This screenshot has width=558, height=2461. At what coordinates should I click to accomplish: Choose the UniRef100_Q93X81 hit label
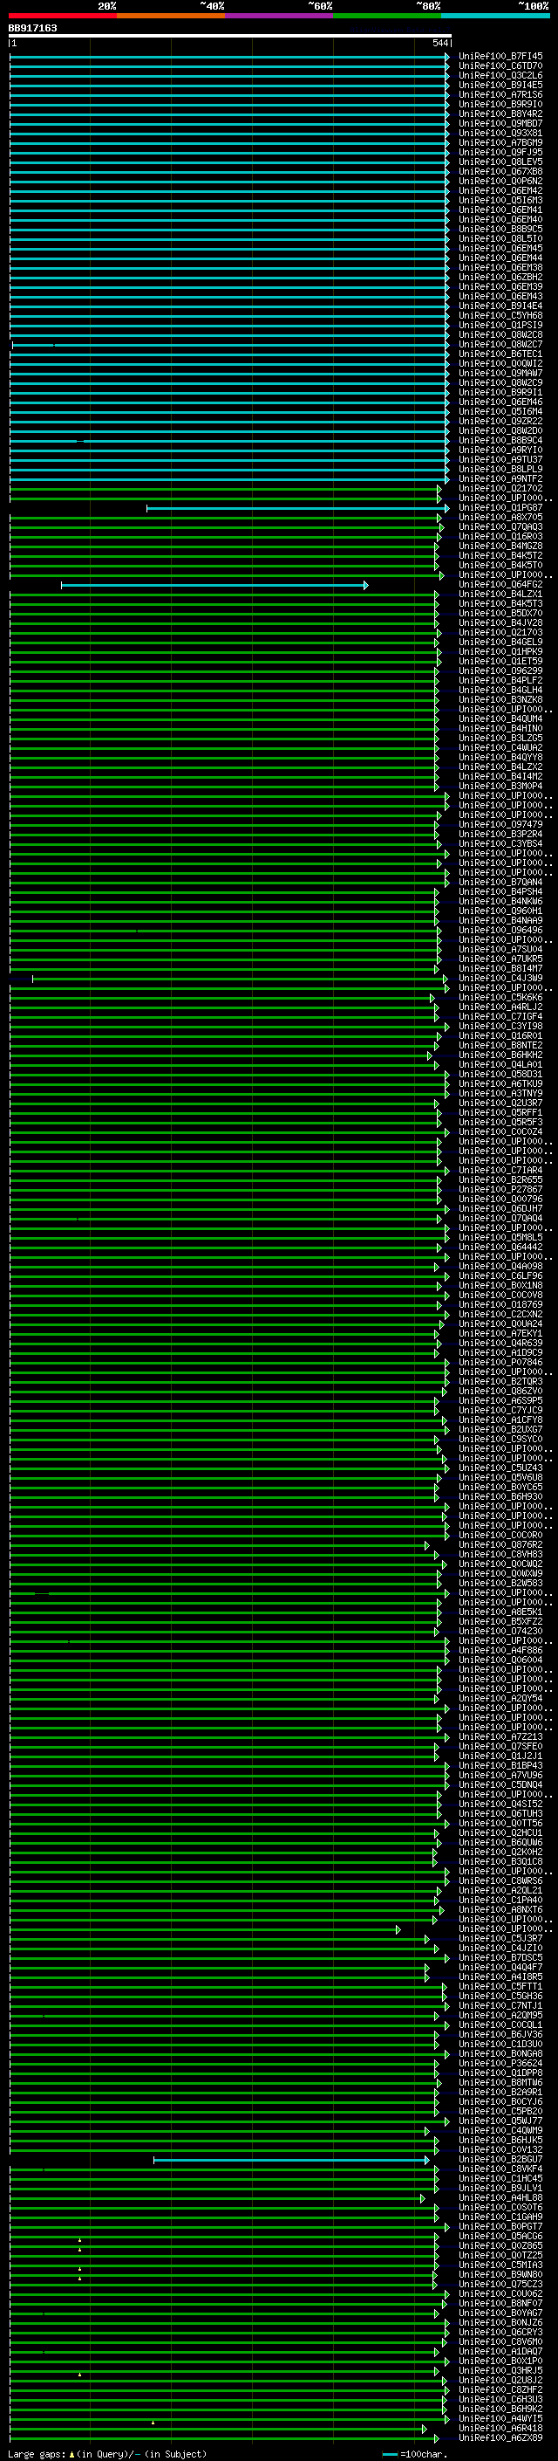tap(500, 133)
